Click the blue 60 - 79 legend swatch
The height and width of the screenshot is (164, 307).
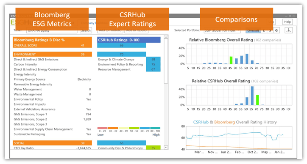click(145, 128)
